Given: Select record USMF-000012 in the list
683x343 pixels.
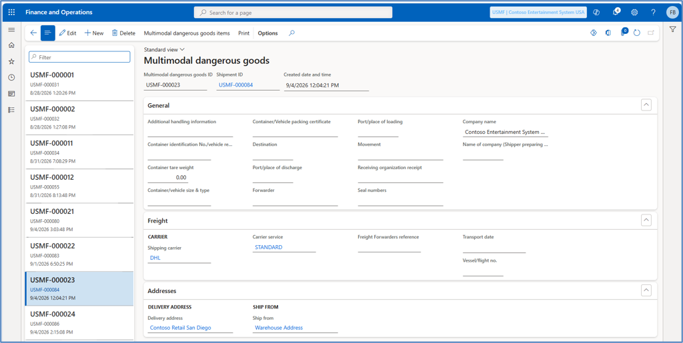Looking at the screenshot, I should tap(79, 186).
